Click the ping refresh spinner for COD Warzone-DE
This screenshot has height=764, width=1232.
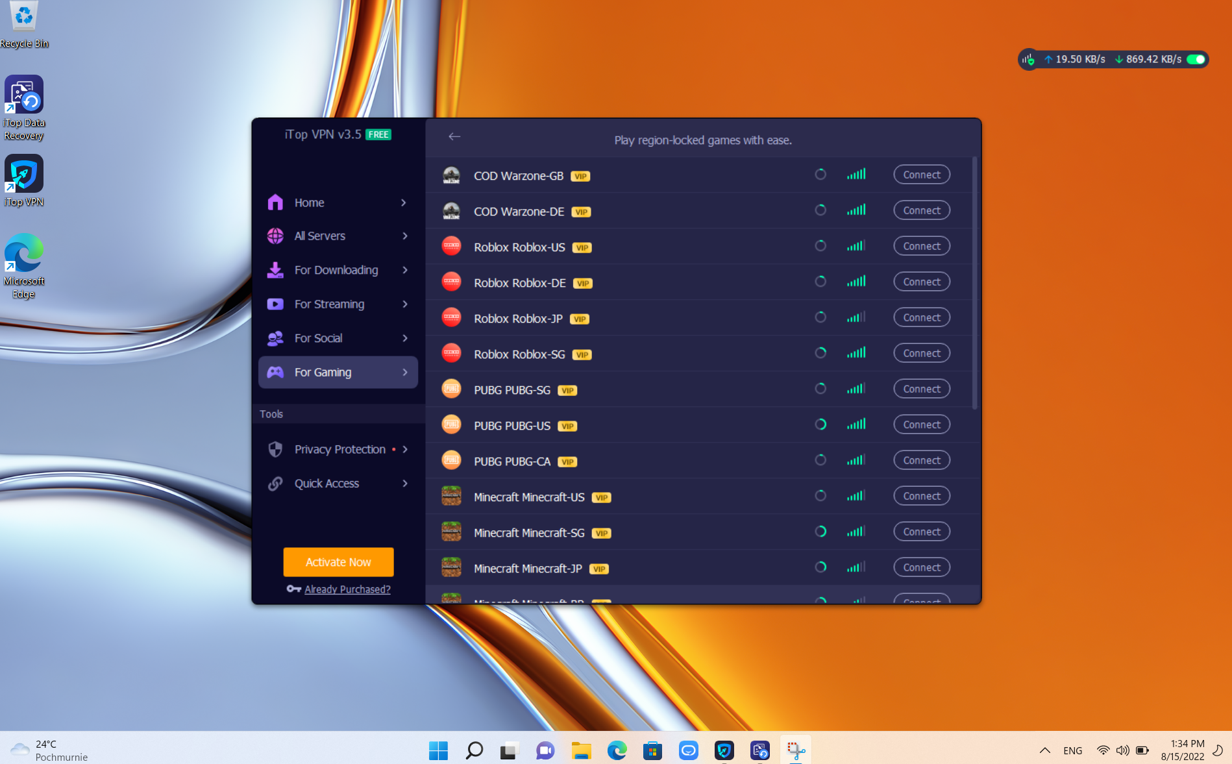coord(820,210)
